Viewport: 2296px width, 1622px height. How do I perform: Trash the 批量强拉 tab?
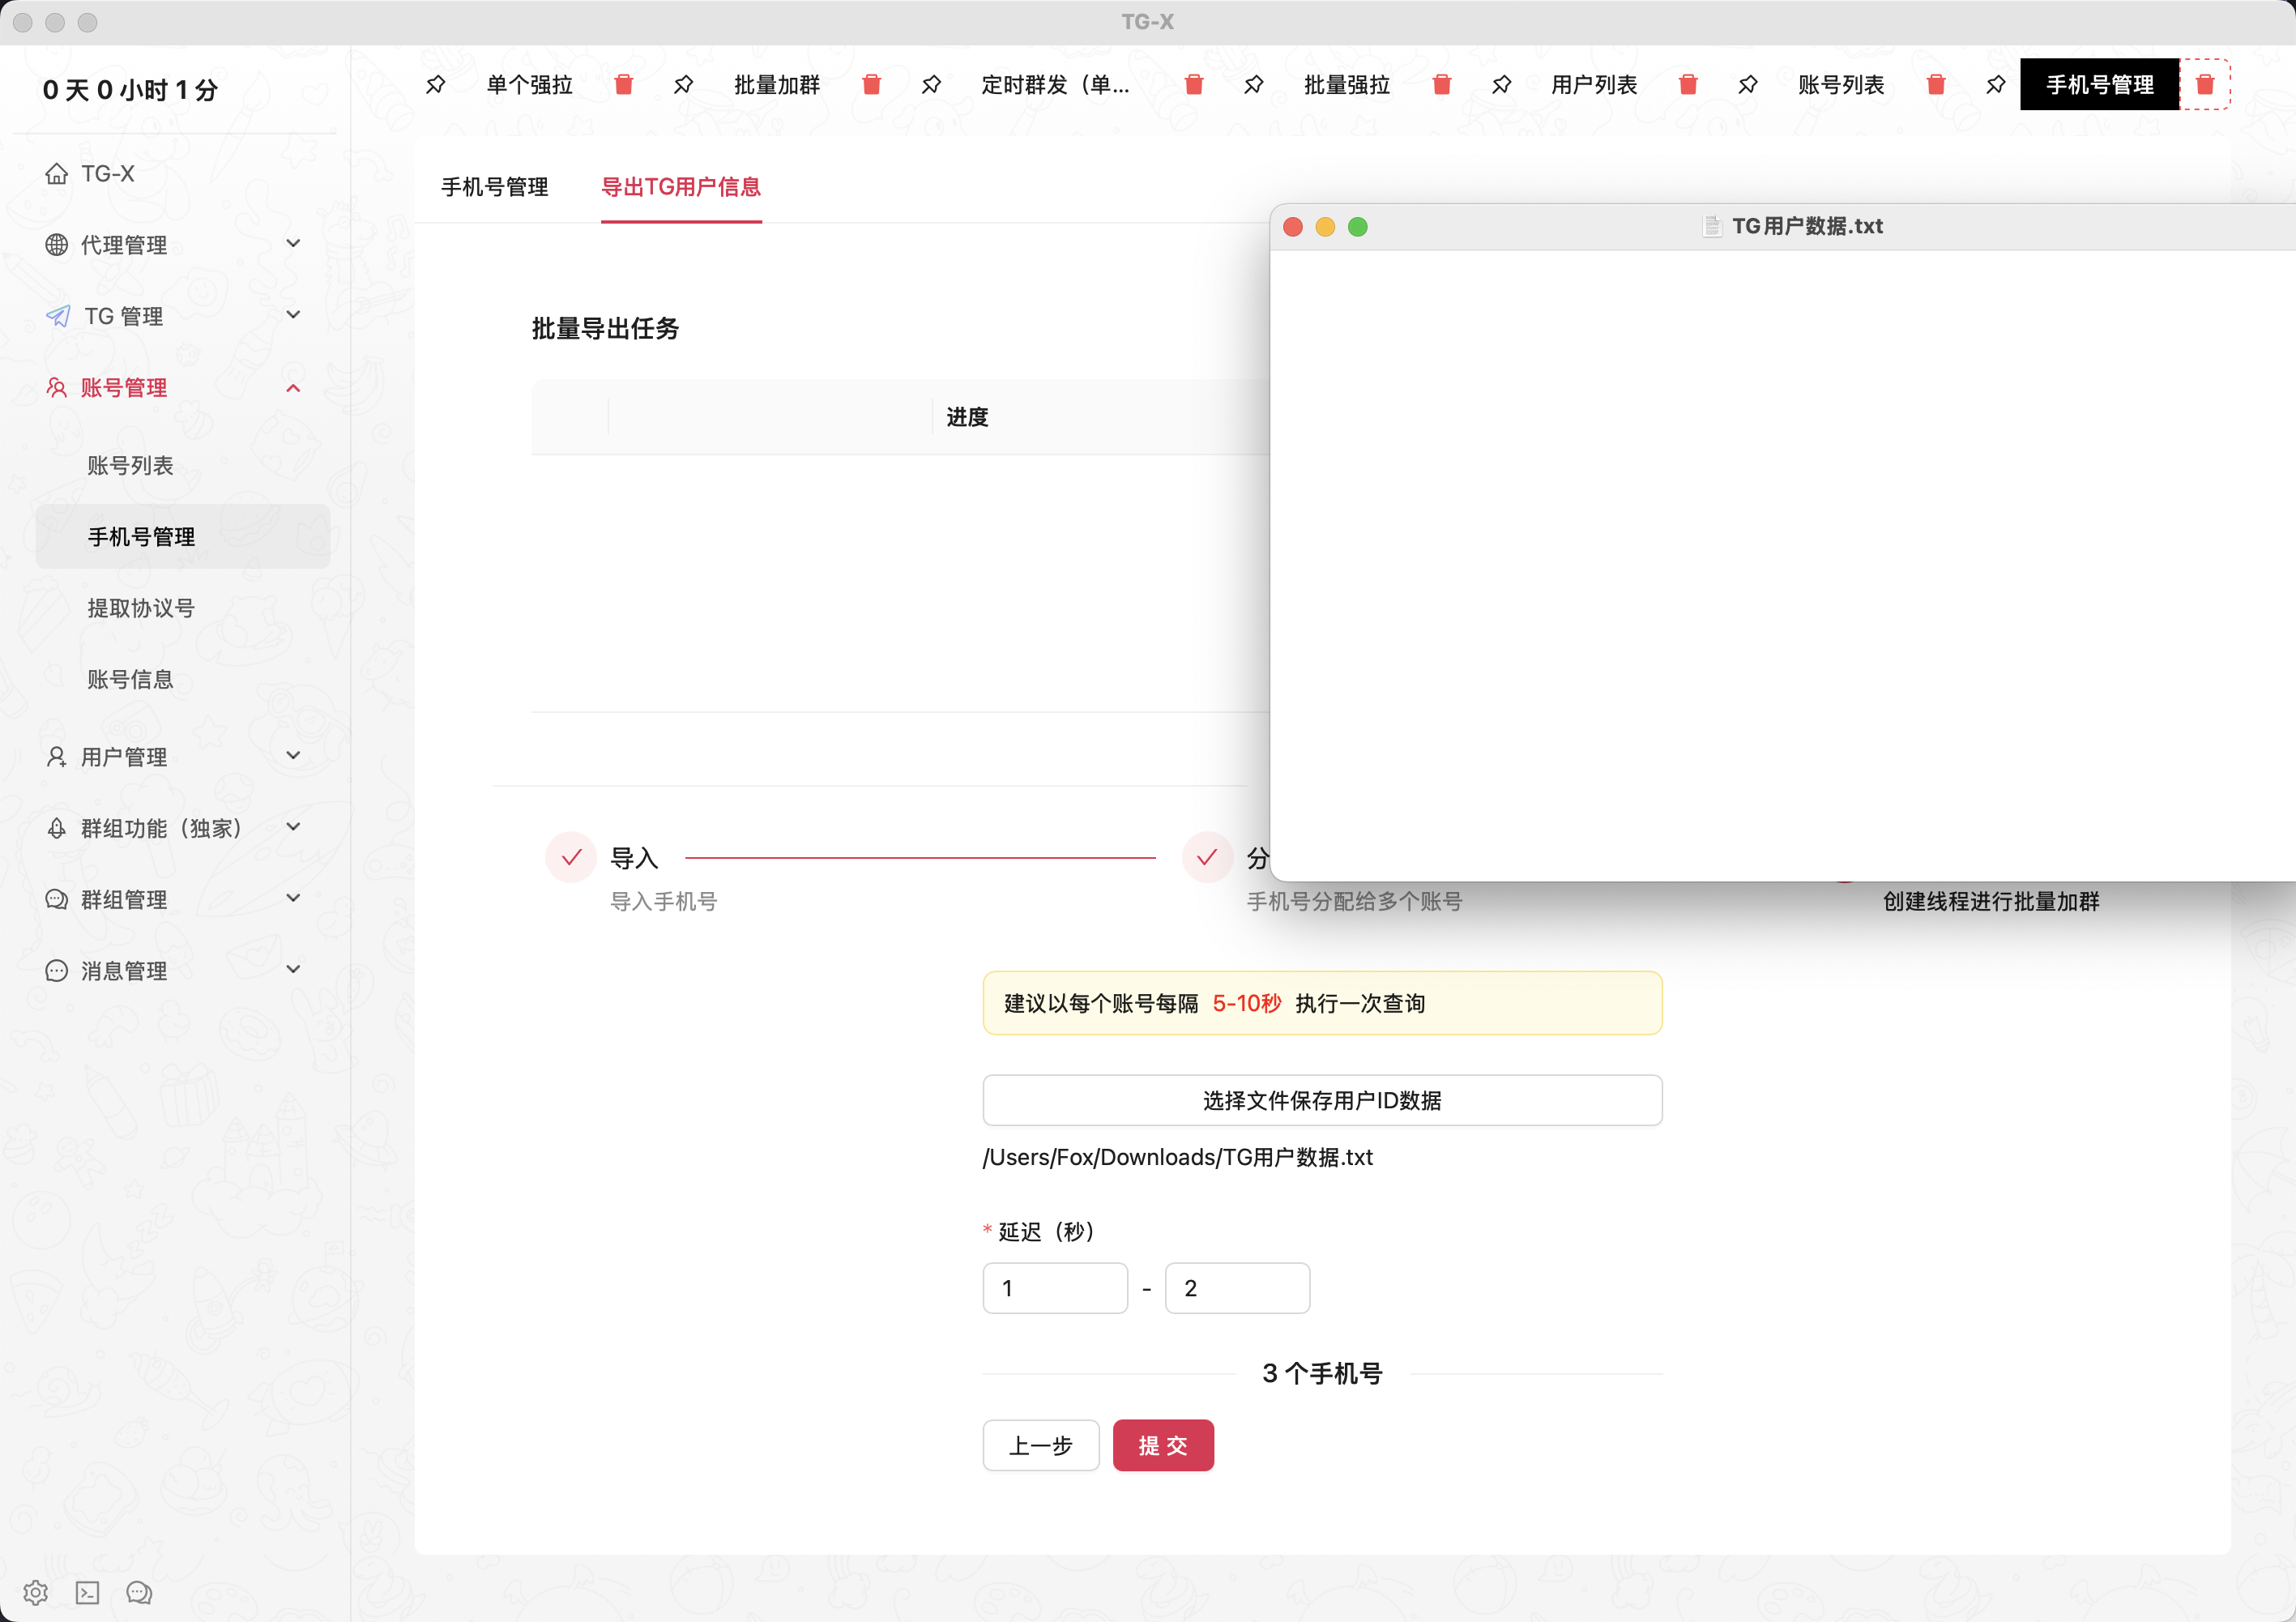tap(1442, 85)
